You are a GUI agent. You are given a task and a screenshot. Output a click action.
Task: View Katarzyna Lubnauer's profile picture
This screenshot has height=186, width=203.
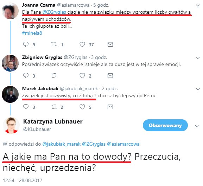(x=11, y=125)
